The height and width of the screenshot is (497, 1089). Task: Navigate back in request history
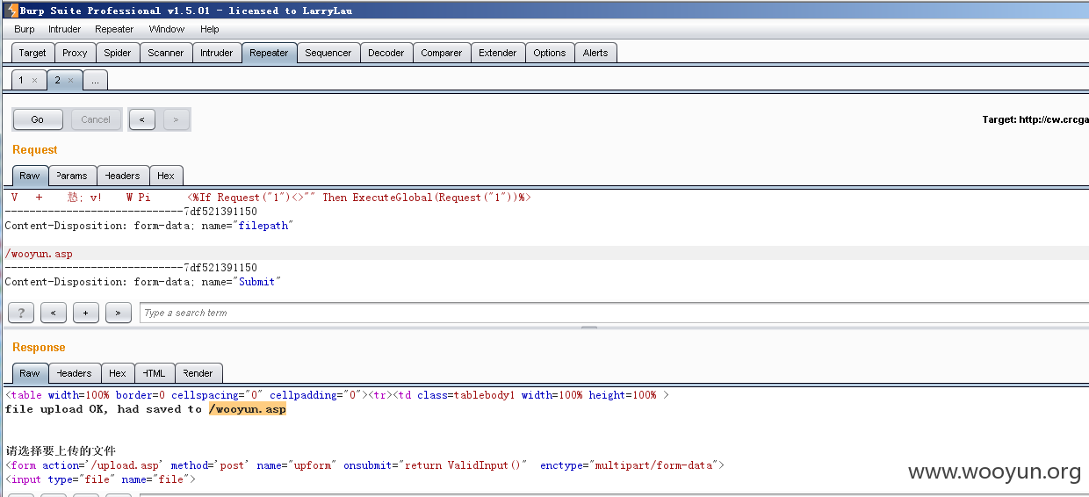pyautogui.click(x=142, y=119)
